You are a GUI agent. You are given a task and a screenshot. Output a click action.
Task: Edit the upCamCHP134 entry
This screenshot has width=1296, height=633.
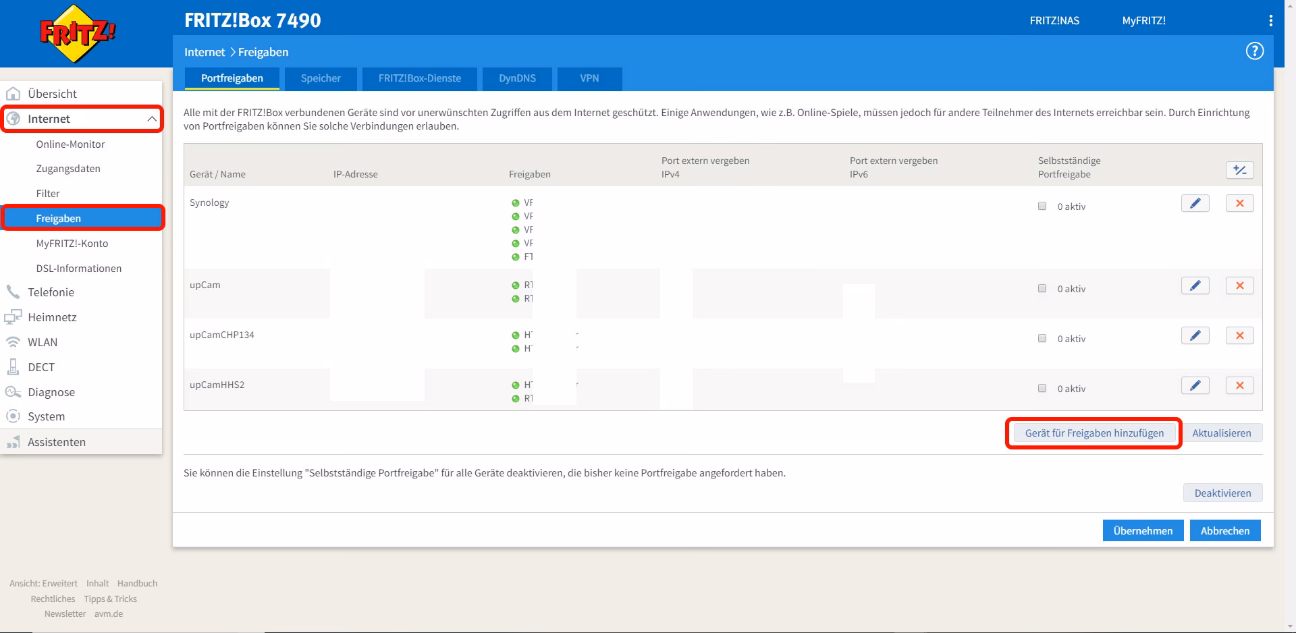coord(1195,335)
